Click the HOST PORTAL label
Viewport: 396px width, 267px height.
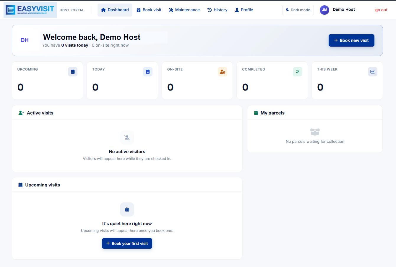click(72, 10)
